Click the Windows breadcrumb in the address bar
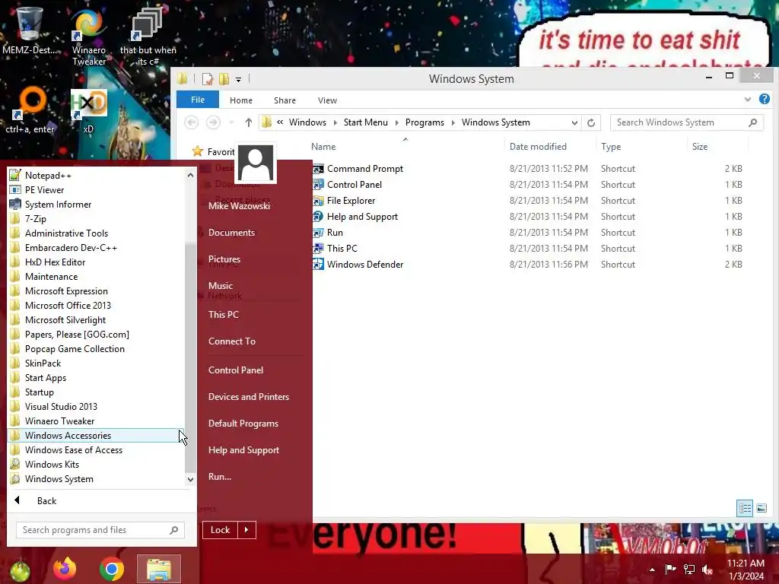The height and width of the screenshot is (584, 779). tap(307, 122)
